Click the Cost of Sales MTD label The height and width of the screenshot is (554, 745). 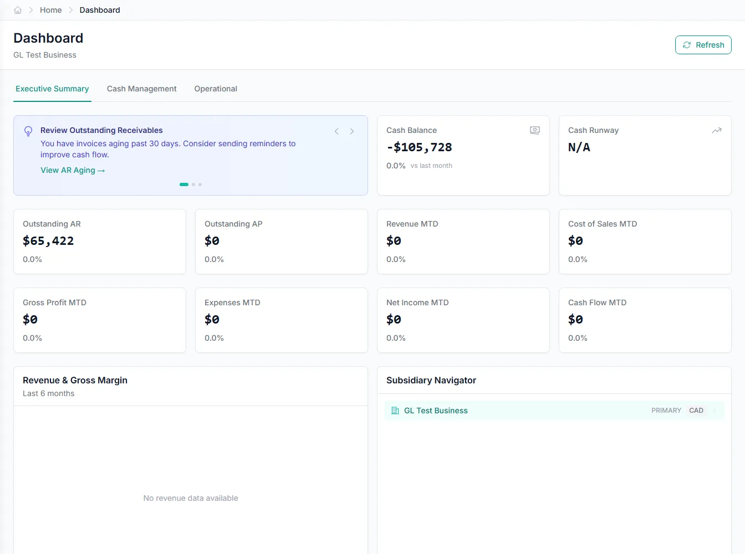point(603,224)
